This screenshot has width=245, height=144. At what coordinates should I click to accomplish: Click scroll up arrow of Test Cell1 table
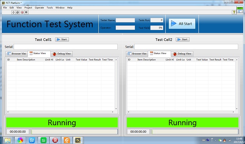click(x=116, y=60)
